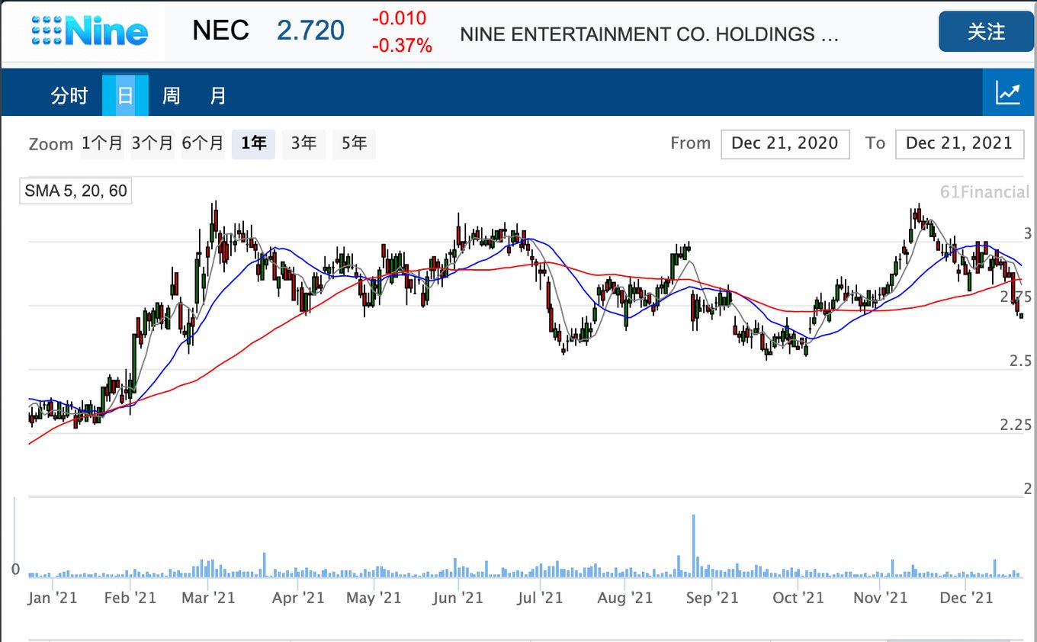Click the Jan '21 axis label
1037x642 pixels.
(x=52, y=598)
